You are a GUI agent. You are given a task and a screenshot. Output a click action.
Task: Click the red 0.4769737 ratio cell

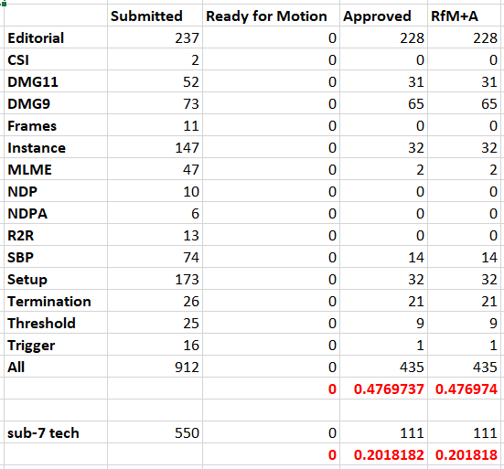(383, 389)
